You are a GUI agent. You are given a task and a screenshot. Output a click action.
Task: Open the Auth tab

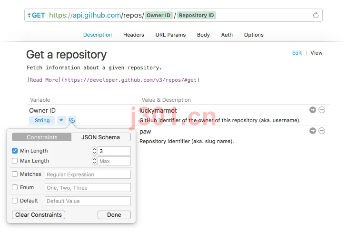[x=227, y=35]
